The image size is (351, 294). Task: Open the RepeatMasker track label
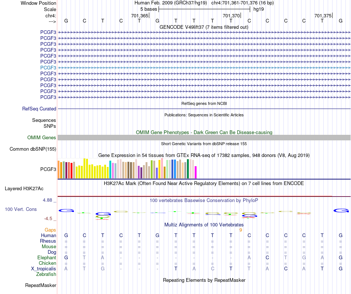[x=41, y=286]
